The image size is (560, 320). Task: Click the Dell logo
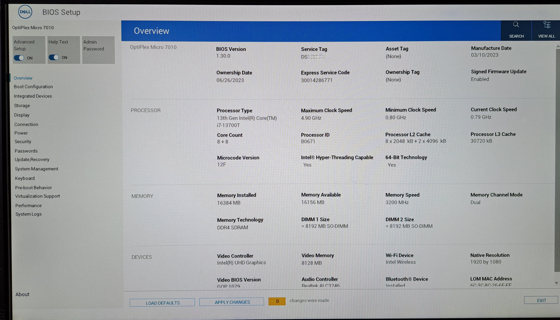[x=25, y=12]
